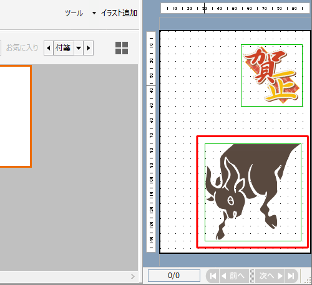The image size is (312, 285).
Task: Jump to the first page
Action: click(213, 276)
